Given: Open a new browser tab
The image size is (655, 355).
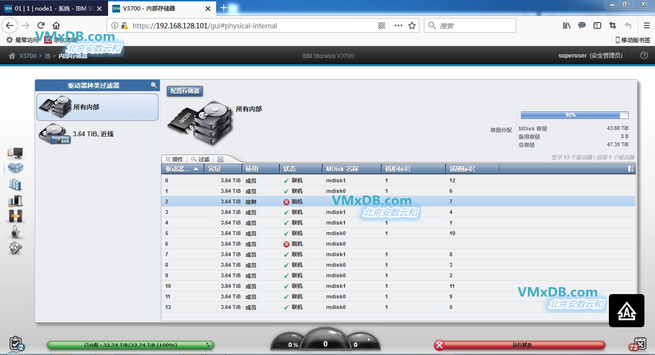Looking at the screenshot, I should point(223,8).
